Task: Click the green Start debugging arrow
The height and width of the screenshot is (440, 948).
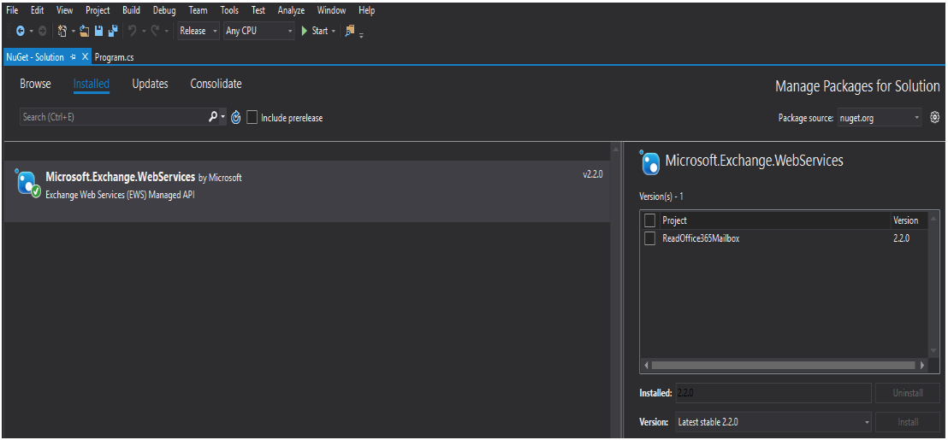Action: point(305,31)
